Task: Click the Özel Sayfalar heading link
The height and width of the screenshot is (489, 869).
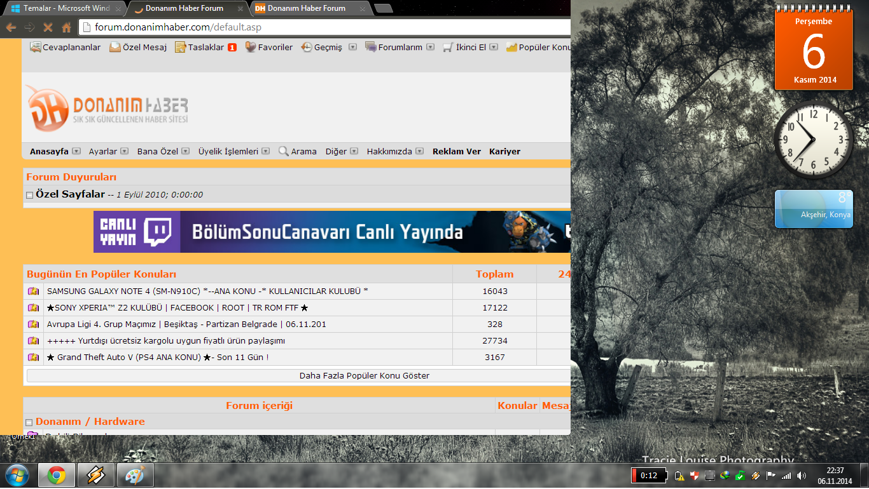Action: (70, 194)
